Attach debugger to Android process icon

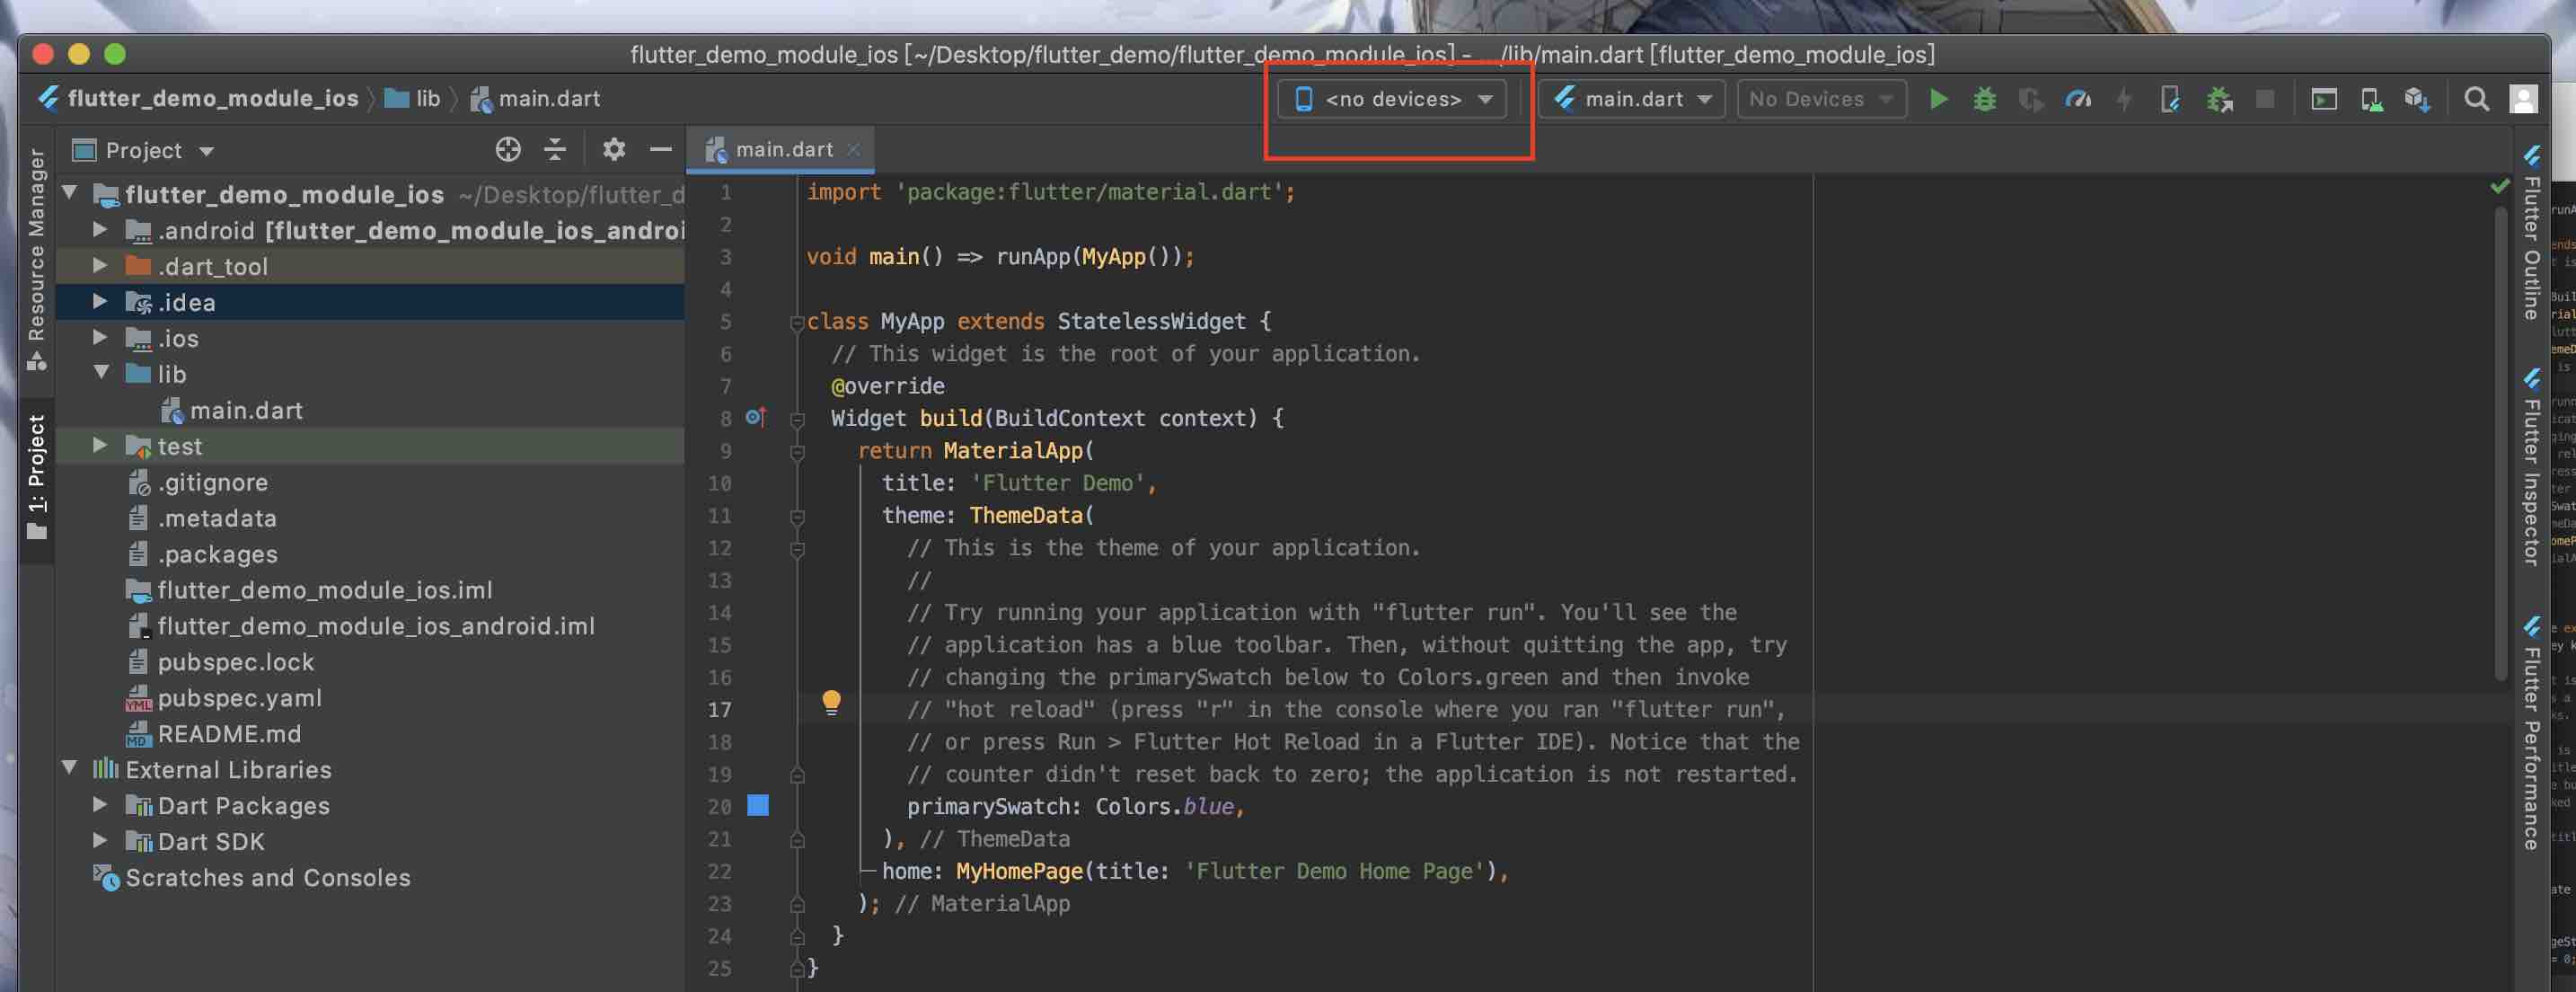point(2219,99)
